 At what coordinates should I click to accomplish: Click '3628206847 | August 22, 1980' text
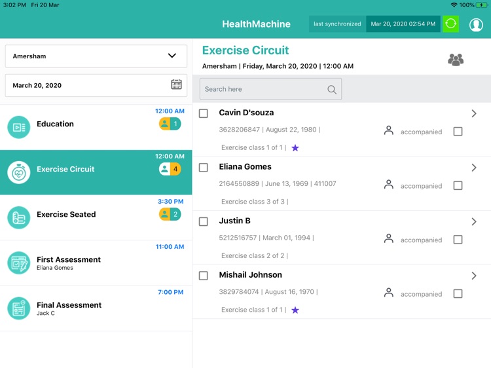(x=267, y=130)
